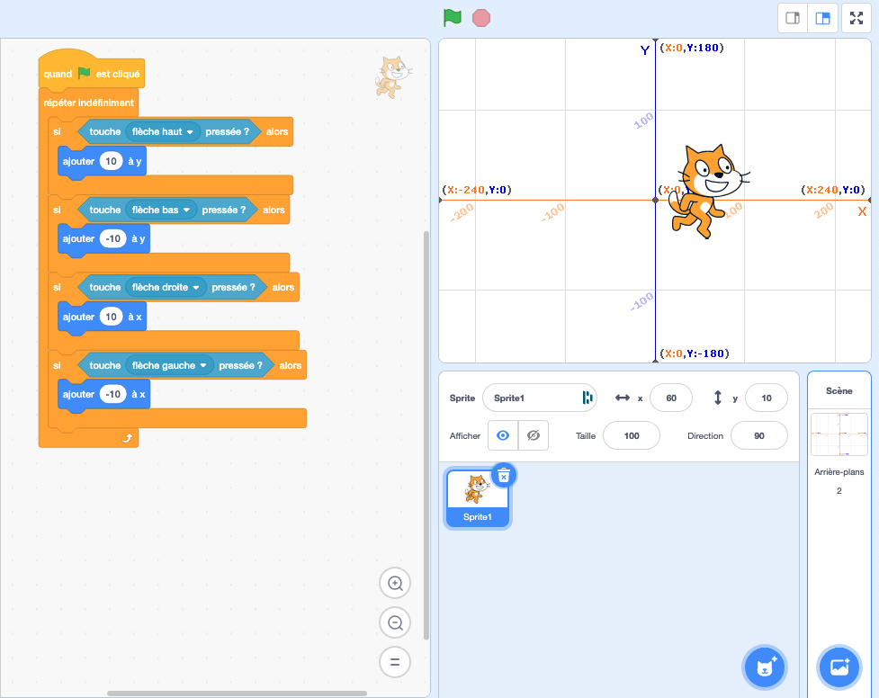Show the sprite with the eye icon
Image resolution: width=879 pixels, height=698 pixels.
click(x=503, y=435)
